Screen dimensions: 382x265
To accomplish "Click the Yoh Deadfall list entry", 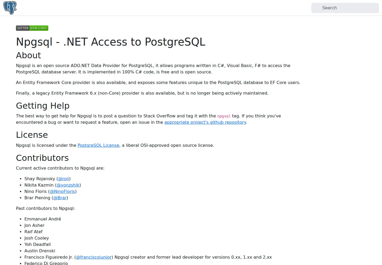I will coord(37,244).
